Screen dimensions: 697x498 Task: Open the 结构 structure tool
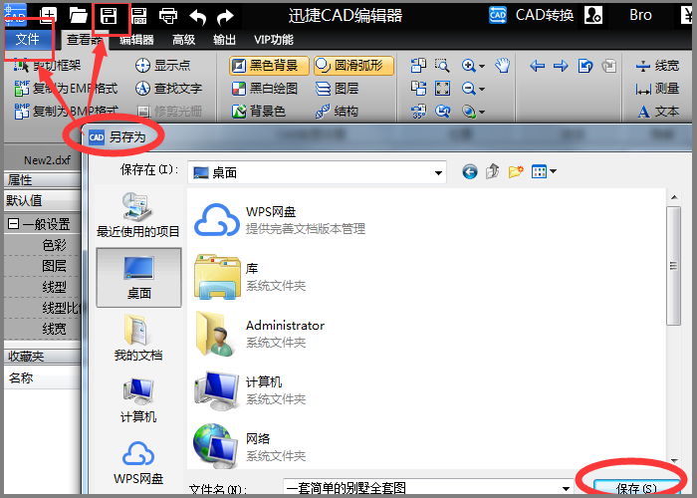click(x=337, y=112)
